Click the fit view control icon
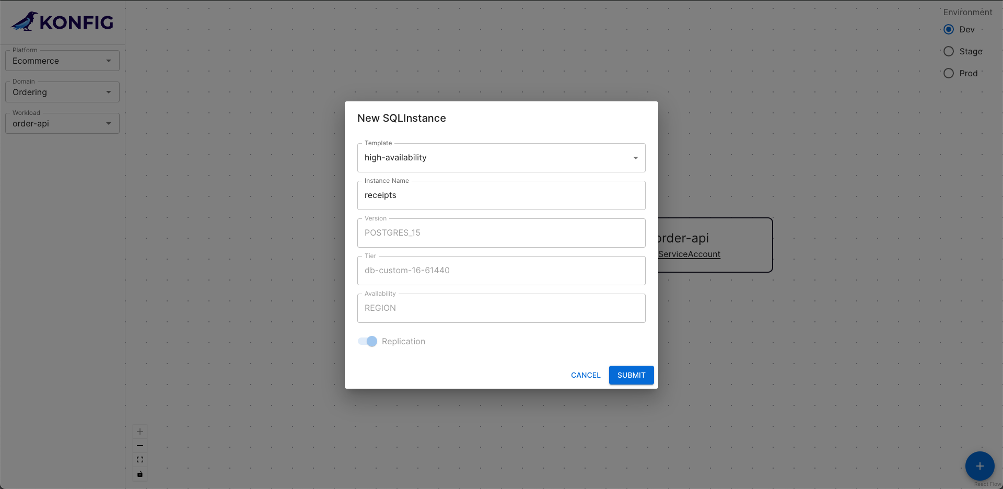The height and width of the screenshot is (489, 1003). [140, 460]
